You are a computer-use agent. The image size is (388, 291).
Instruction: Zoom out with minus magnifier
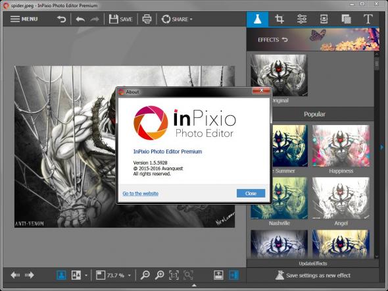coord(145,275)
